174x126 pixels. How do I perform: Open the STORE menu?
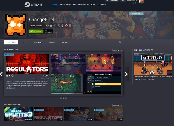point(54,5)
